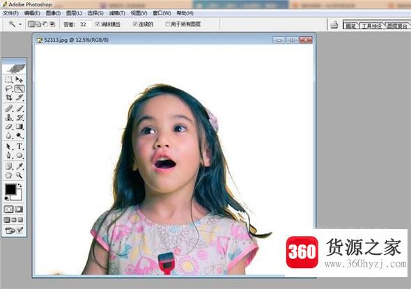Select the Magic Wand tool in toolbox
This screenshot has width=411, height=289.
point(20,89)
